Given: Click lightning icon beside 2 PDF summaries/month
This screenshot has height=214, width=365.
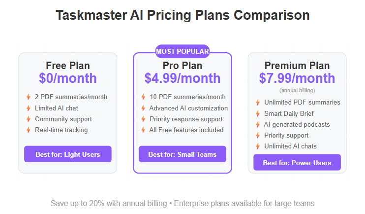Looking at the screenshot, I should click(29, 97).
